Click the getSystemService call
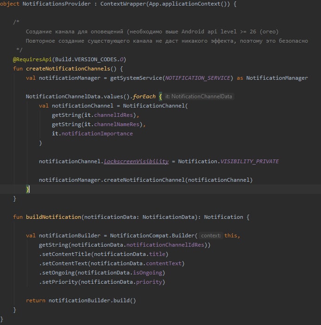 click(136, 78)
